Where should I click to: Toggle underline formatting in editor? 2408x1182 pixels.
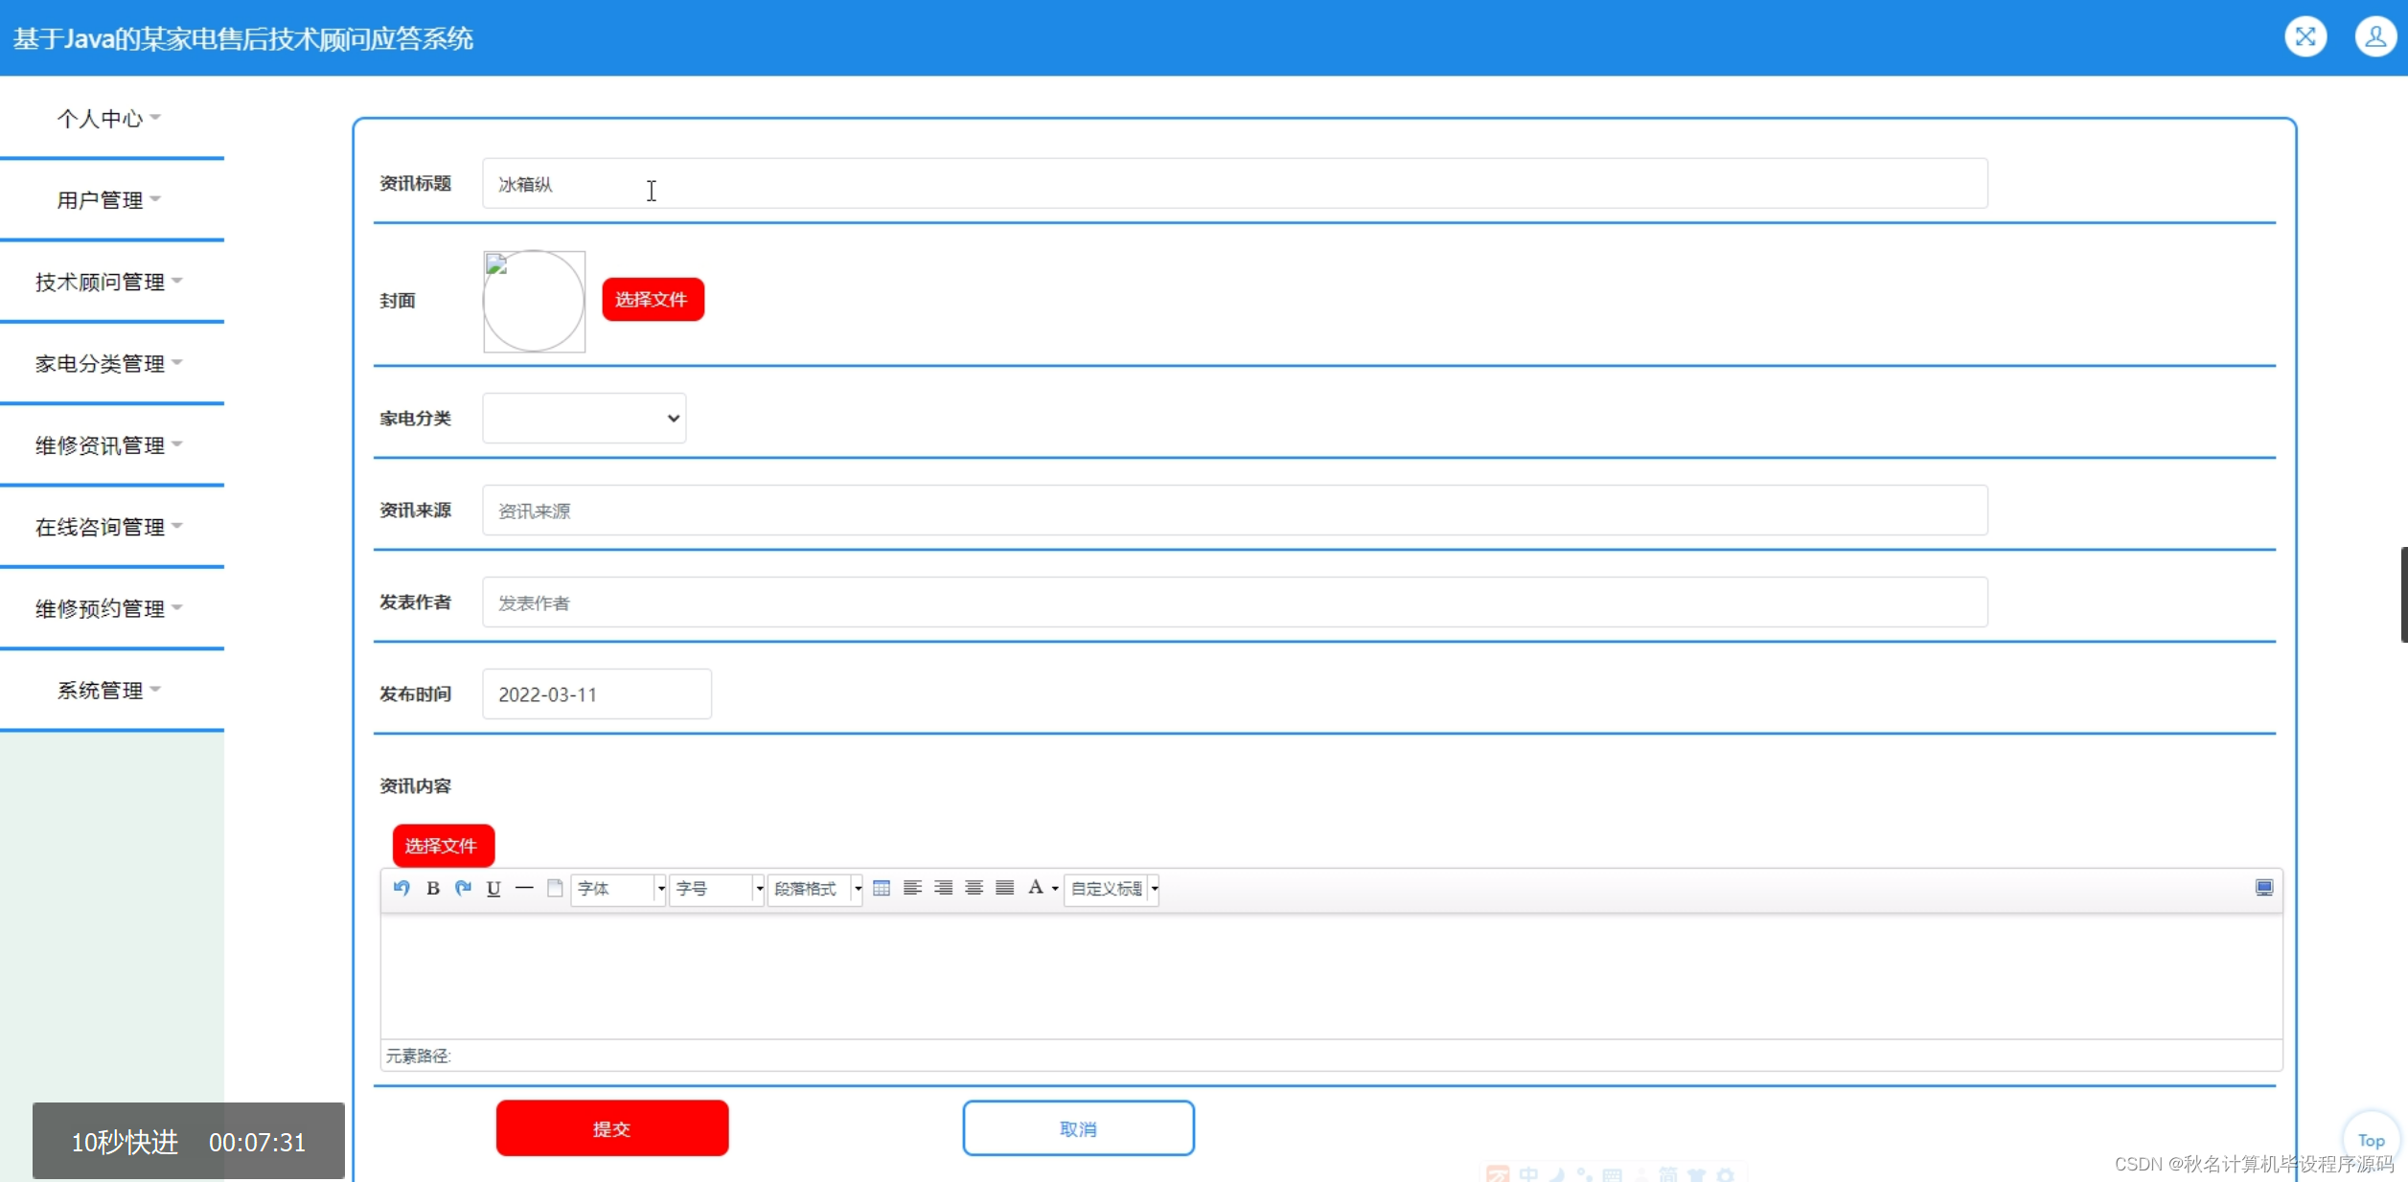click(493, 888)
